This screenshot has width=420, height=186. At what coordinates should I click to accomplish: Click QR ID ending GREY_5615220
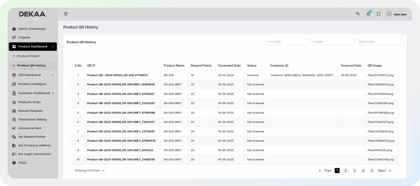[x=120, y=150]
